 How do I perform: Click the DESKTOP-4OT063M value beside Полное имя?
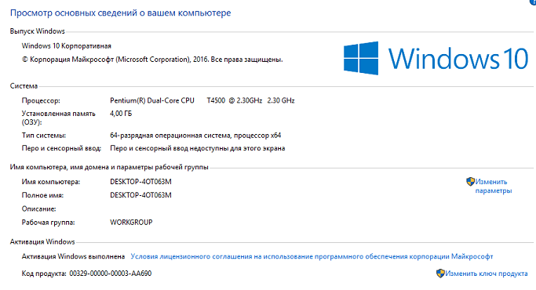click(140, 195)
